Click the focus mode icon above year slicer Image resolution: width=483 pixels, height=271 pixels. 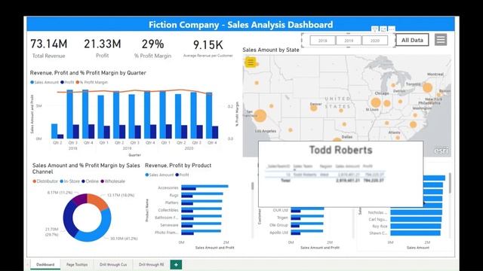(x=383, y=29)
